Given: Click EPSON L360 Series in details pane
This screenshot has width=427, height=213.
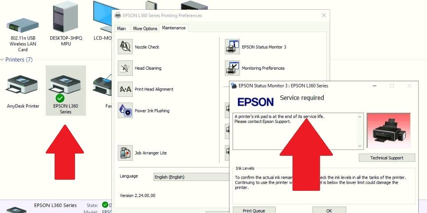Looking at the screenshot, I should point(55,205).
